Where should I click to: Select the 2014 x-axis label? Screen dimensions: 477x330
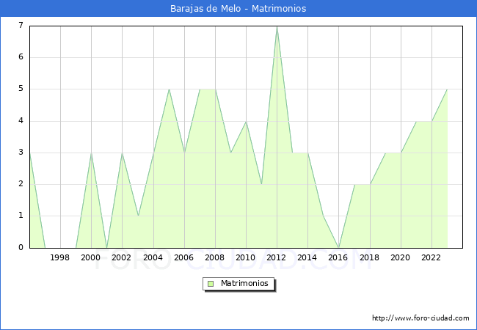tap(307, 257)
